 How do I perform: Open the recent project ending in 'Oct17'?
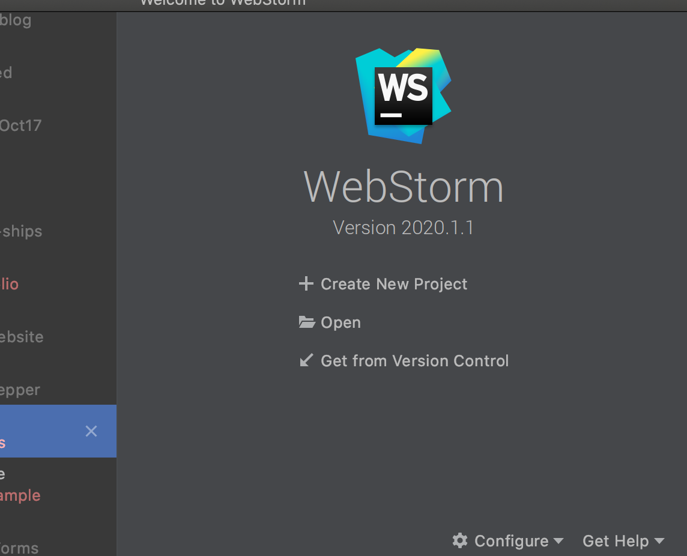(20, 125)
